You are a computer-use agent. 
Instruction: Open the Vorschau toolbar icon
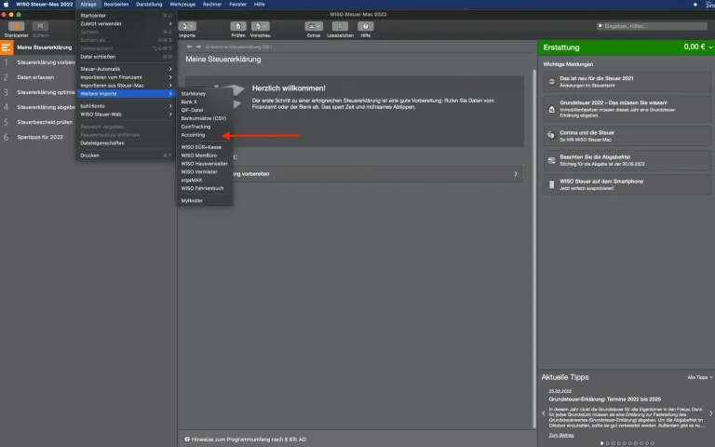click(260, 28)
